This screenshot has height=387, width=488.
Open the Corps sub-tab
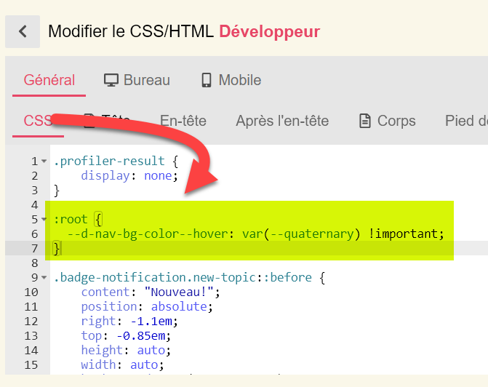[x=388, y=121]
